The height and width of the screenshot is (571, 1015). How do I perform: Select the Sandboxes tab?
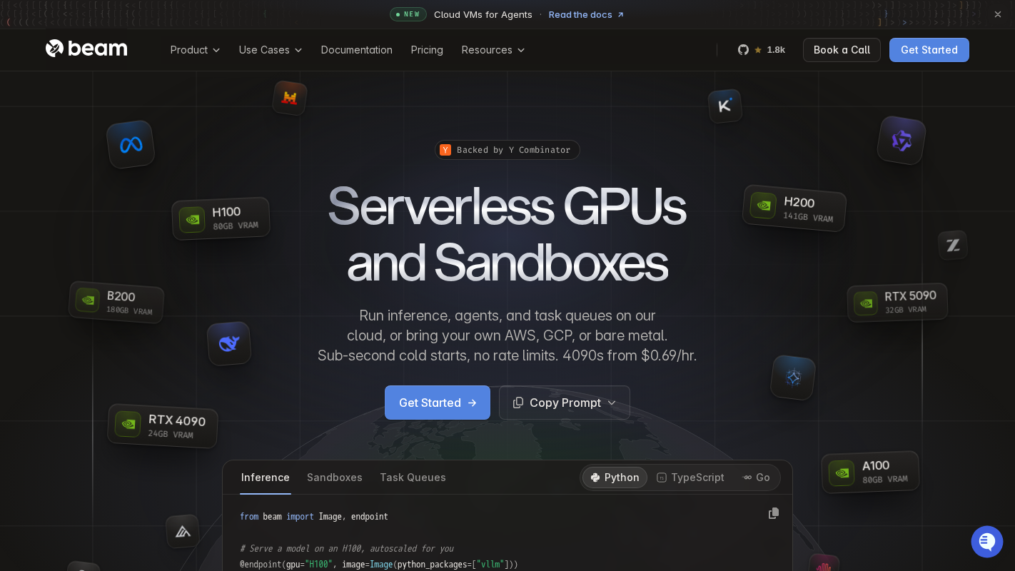(x=335, y=477)
